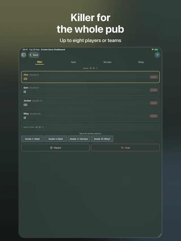The height and width of the screenshot is (241, 181).
Task: Click the 'Darts Thrown:' label
Action: coord(29,127)
